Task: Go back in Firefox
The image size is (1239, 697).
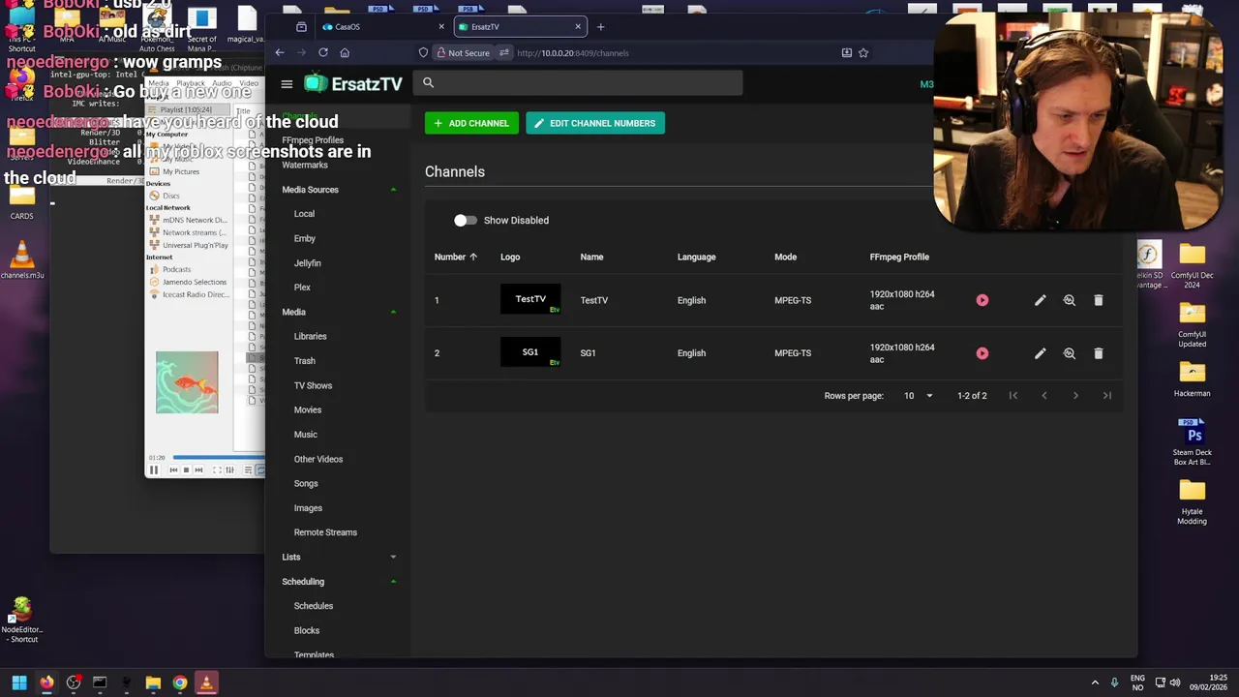Action: (x=280, y=53)
